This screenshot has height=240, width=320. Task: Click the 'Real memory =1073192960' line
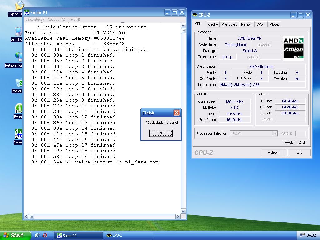click(x=76, y=32)
